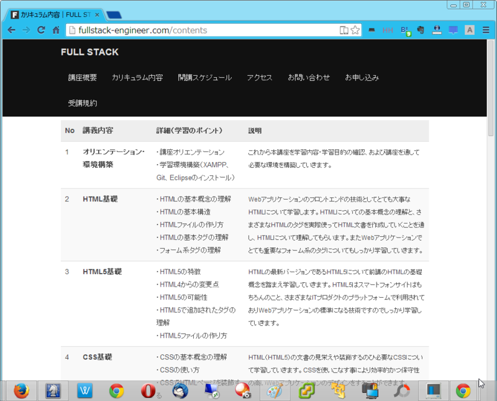This screenshot has width=497, height=401.
Task: Click the gray letter A extension icon
Action: coord(470,29)
